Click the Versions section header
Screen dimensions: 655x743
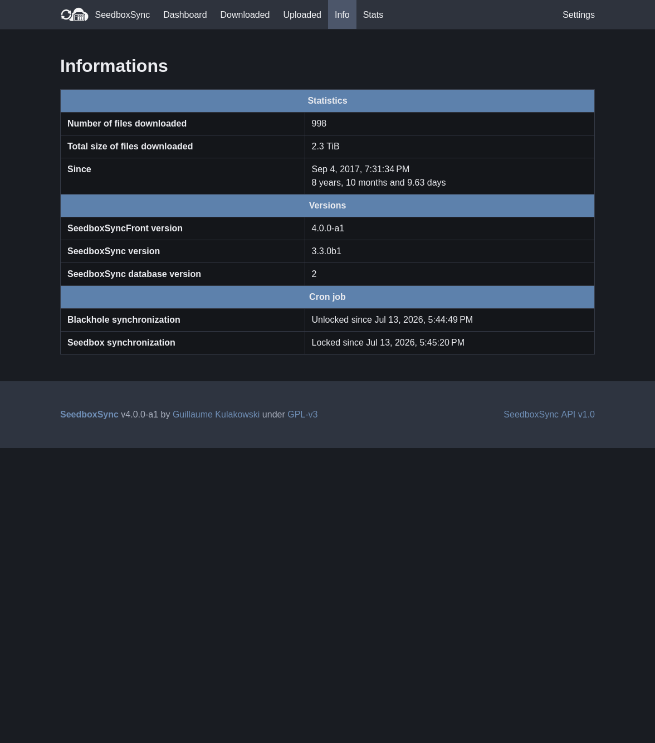tap(327, 206)
